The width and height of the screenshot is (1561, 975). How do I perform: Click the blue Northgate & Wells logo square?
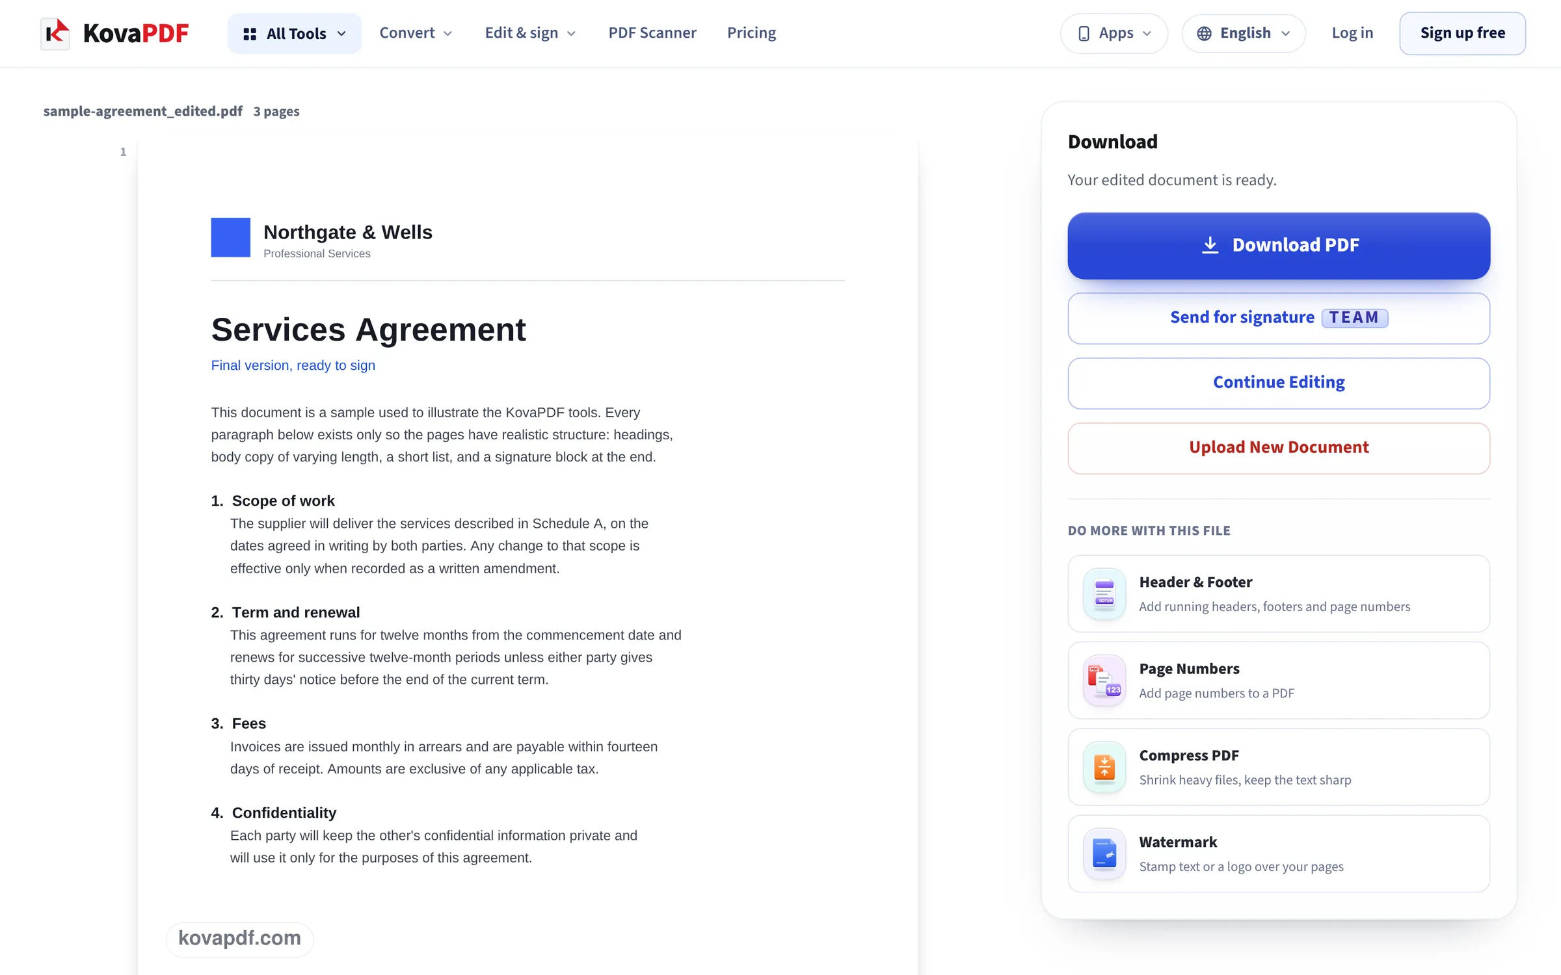tap(230, 237)
